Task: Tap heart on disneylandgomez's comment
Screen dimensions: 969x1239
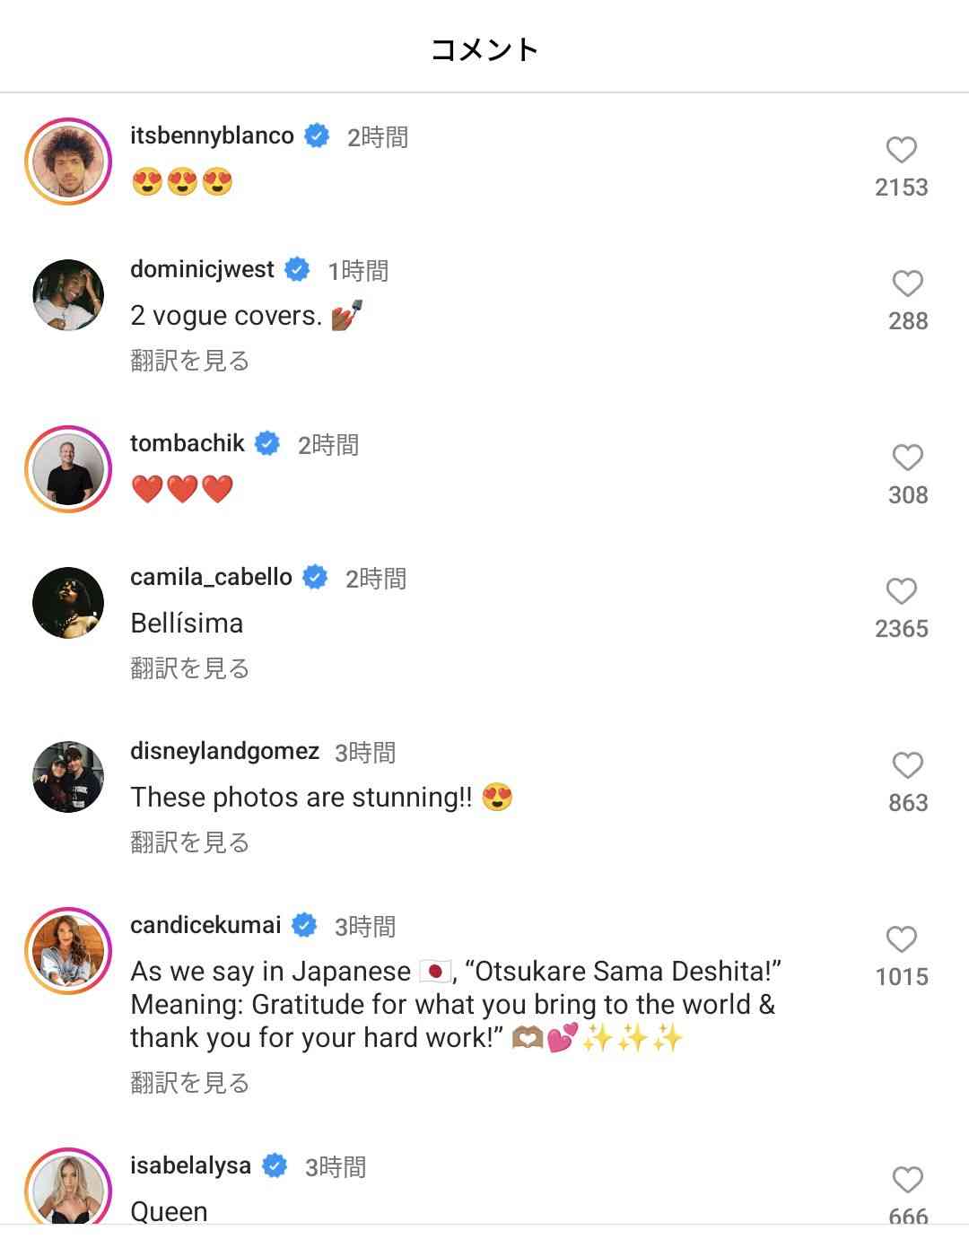Action: [907, 765]
